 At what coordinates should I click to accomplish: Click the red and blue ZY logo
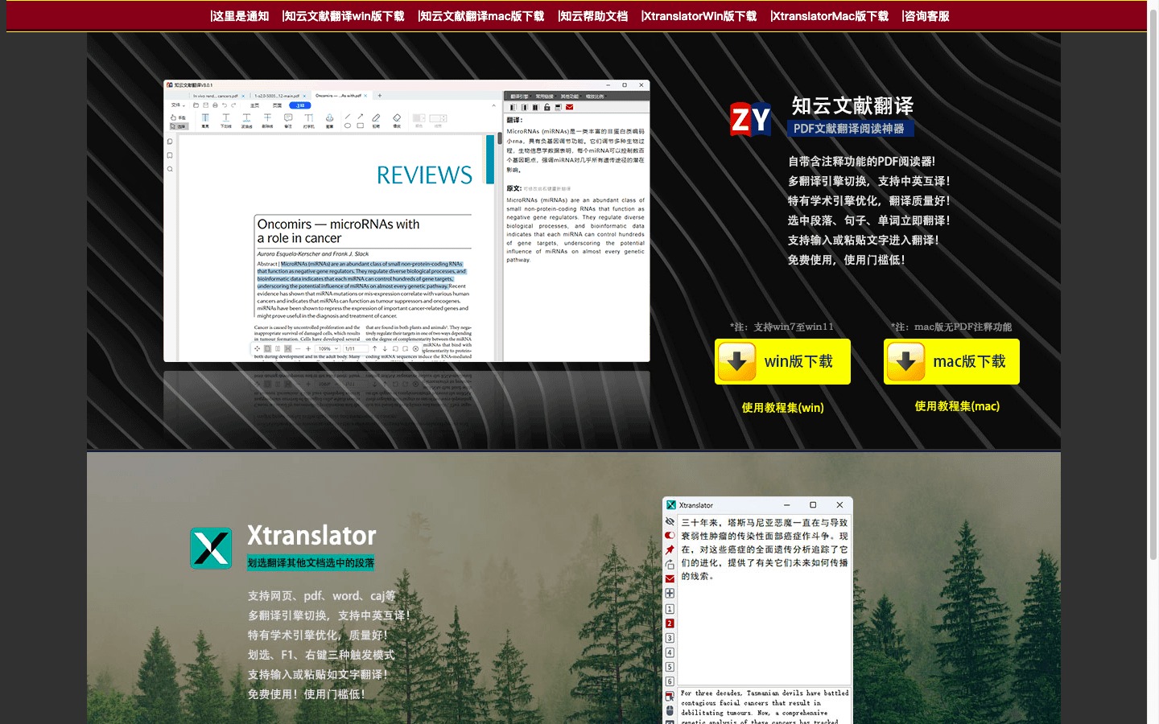[x=750, y=119]
